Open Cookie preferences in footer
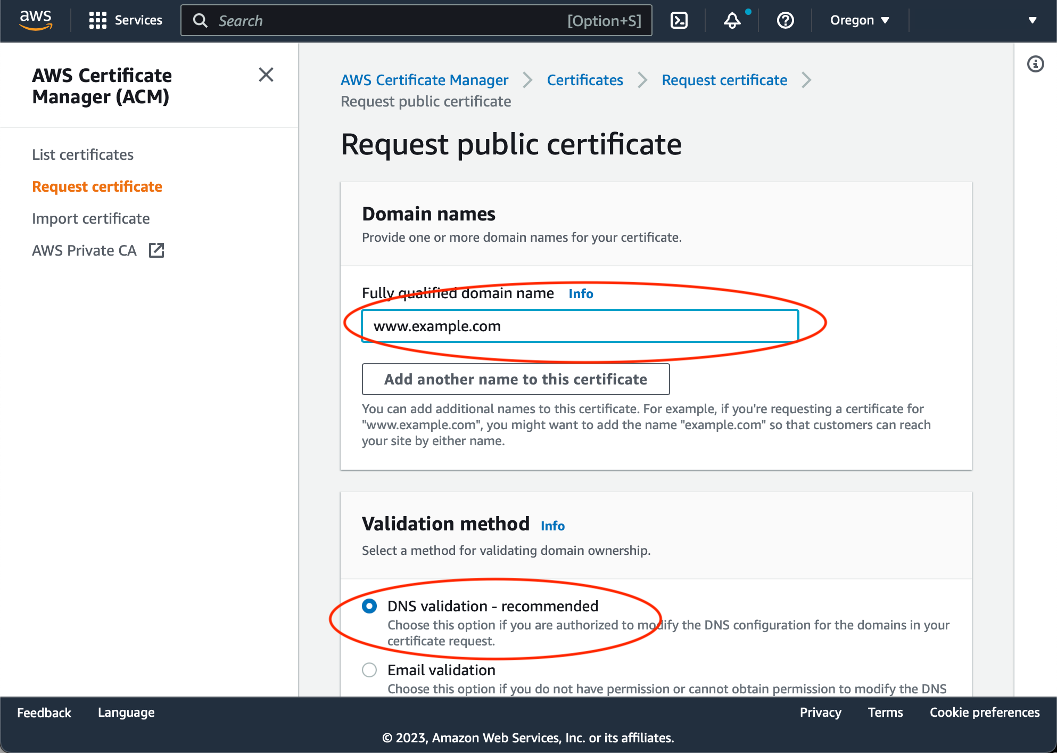This screenshot has height=753, width=1057. [985, 713]
